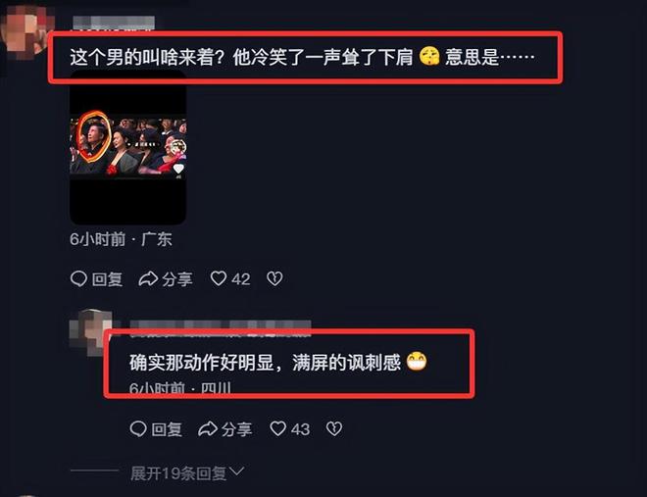The width and height of the screenshot is (647, 497).
Task: Select the reply text 确实那动作好明显
Action: 201,363
